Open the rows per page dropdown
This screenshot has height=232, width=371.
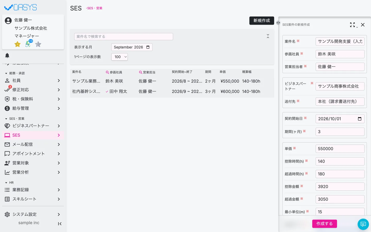pos(120,57)
